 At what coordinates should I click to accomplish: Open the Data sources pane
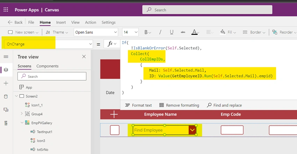(x=6, y=96)
